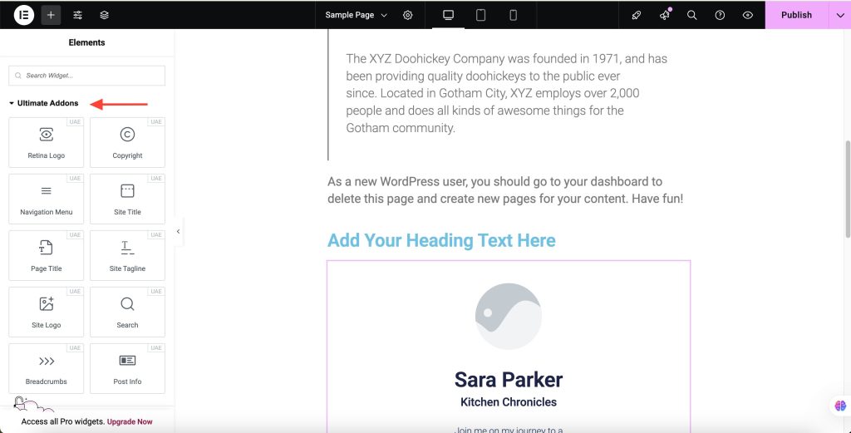
Task: Switch to mobile responsive view
Action: [x=513, y=15]
